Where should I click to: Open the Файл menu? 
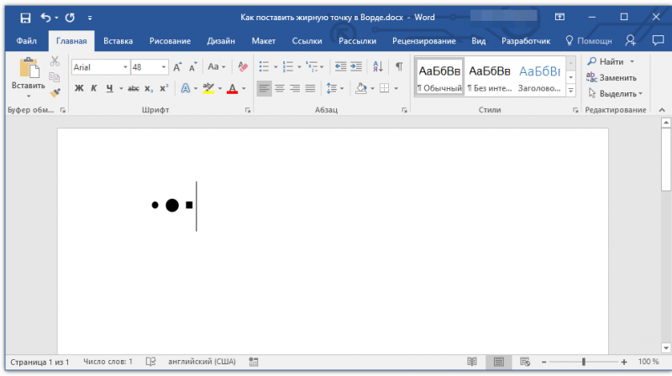click(27, 40)
